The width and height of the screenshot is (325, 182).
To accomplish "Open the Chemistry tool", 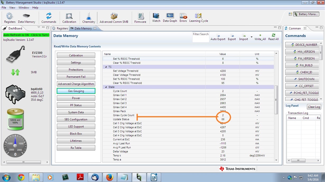I will (x=89, y=18).
